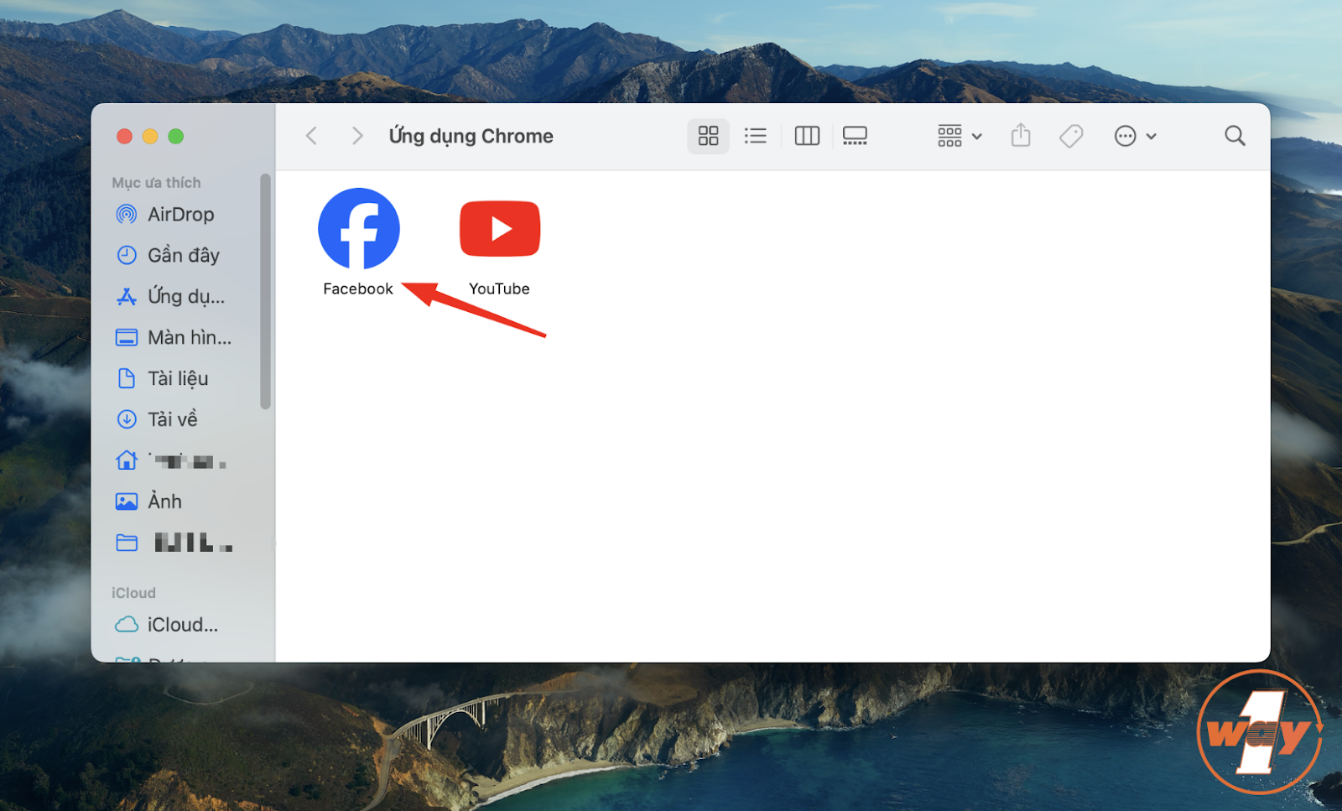The width and height of the screenshot is (1342, 811).
Task: Open the Facebook app icon
Action: pyautogui.click(x=359, y=229)
